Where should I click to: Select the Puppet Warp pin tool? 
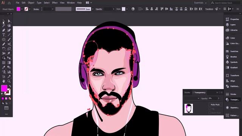click(9, 53)
